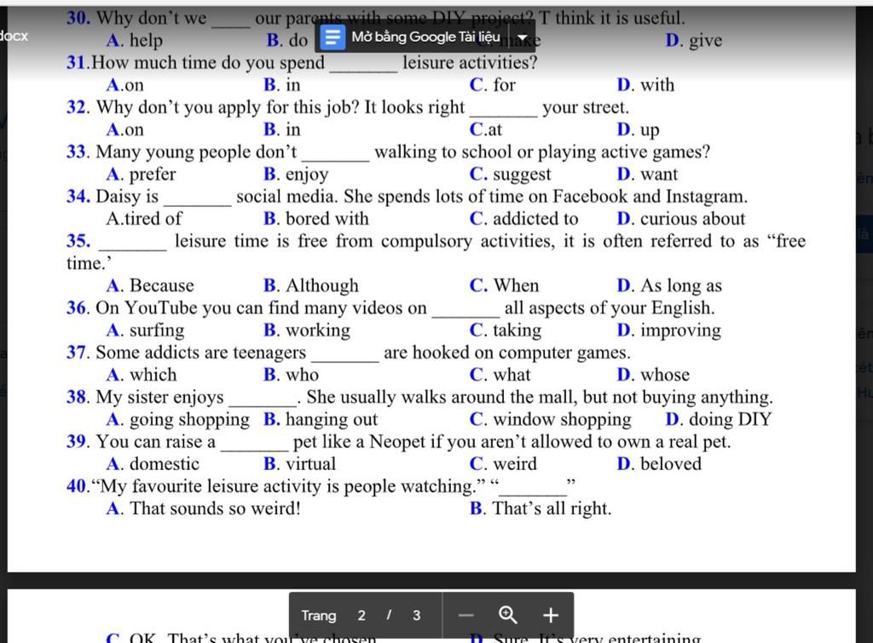This screenshot has height=643, width=873.
Task: Click answer B. enjoy in question 33
Action: 296,174
